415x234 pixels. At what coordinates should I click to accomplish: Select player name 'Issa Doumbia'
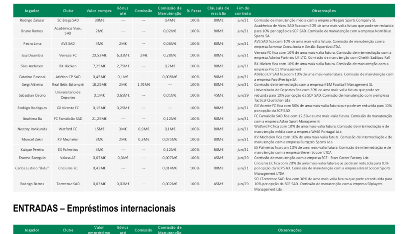tap(32, 56)
